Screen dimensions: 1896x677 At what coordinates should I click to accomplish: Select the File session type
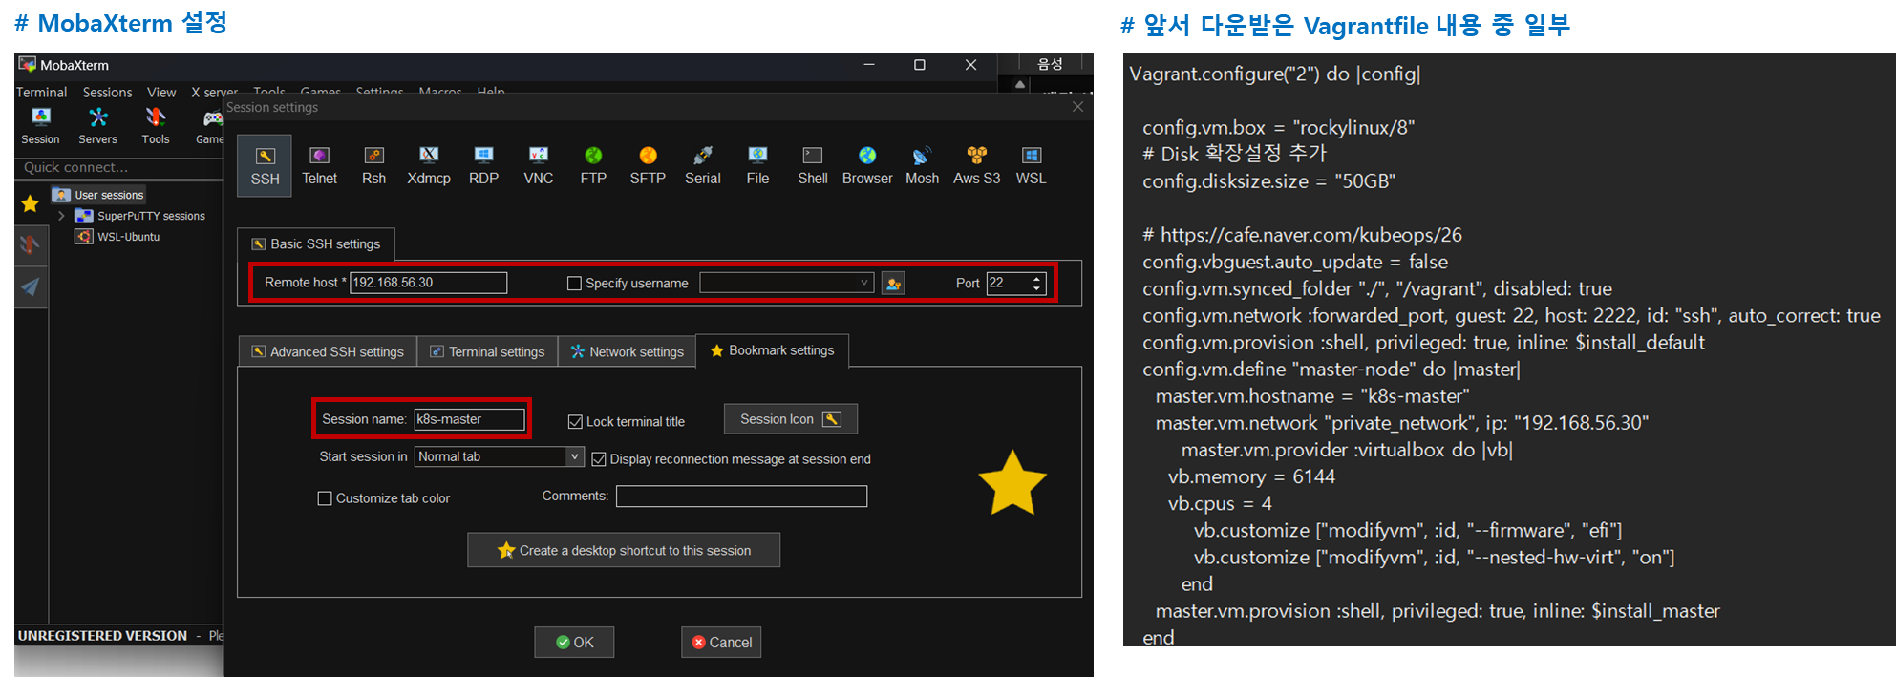[757, 166]
